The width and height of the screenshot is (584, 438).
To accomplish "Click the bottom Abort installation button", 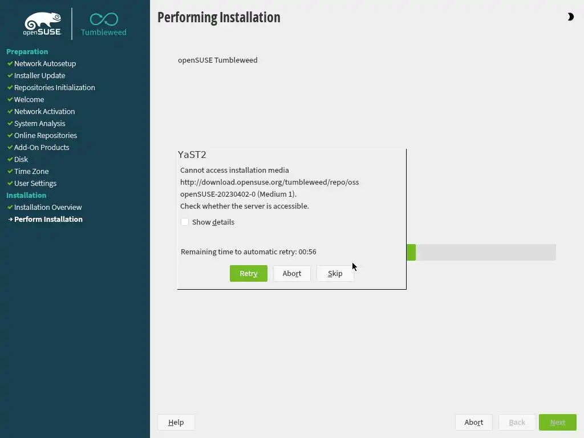I will [x=473, y=423].
